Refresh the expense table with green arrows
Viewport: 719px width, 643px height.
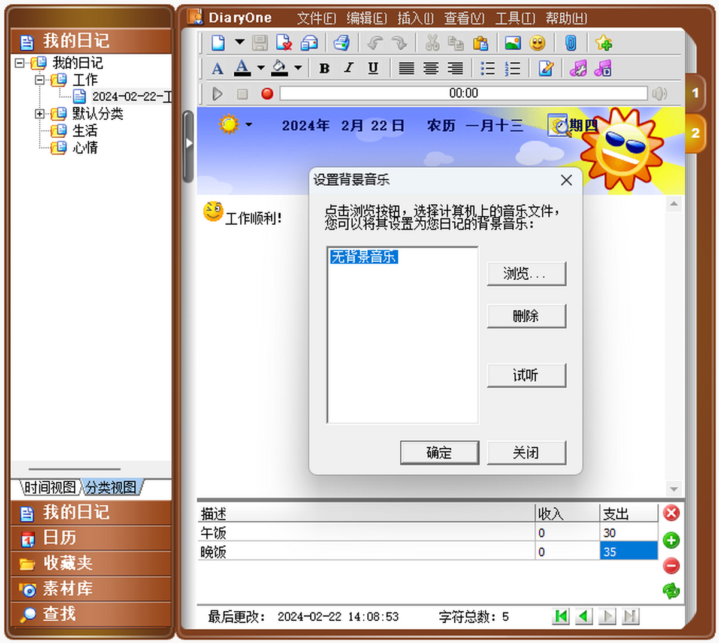[671, 591]
